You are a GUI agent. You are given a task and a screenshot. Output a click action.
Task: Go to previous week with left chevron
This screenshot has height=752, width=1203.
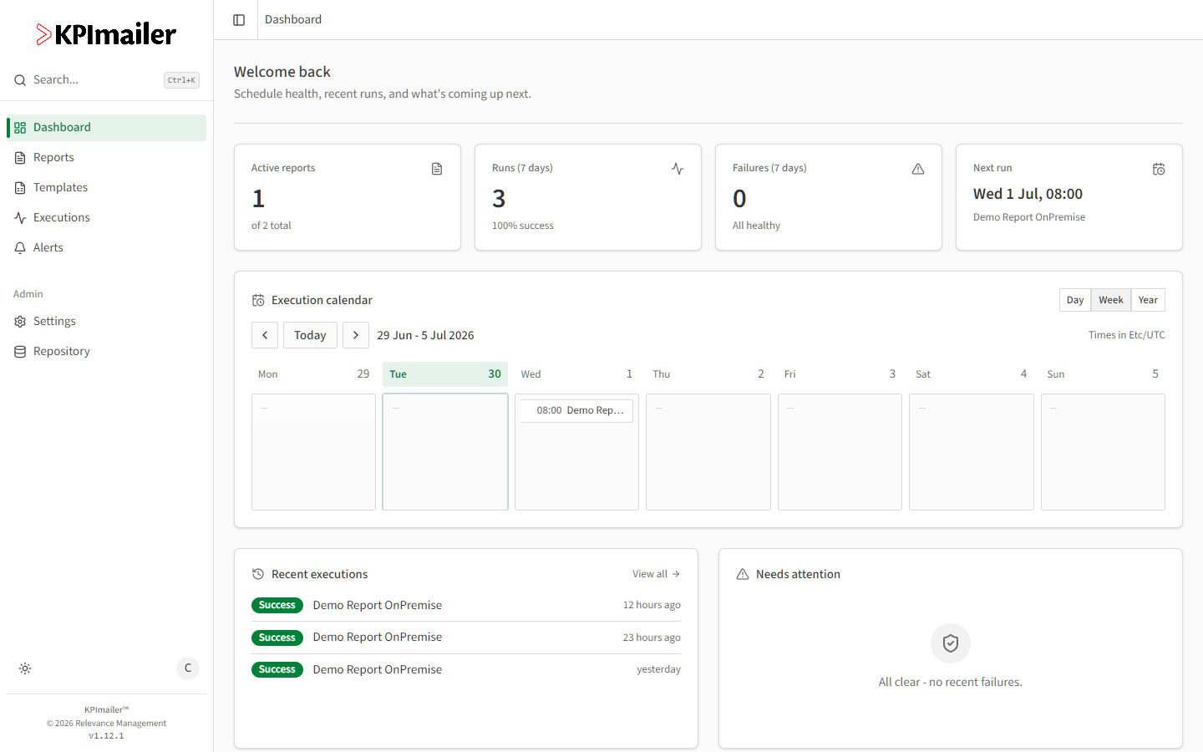click(265, 335)
